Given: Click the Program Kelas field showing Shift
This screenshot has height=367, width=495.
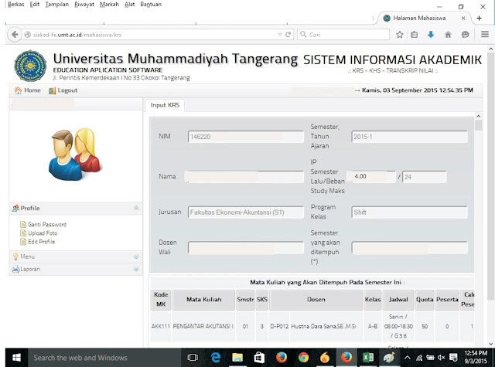Looking at the screenshot, I should point(409,212).
